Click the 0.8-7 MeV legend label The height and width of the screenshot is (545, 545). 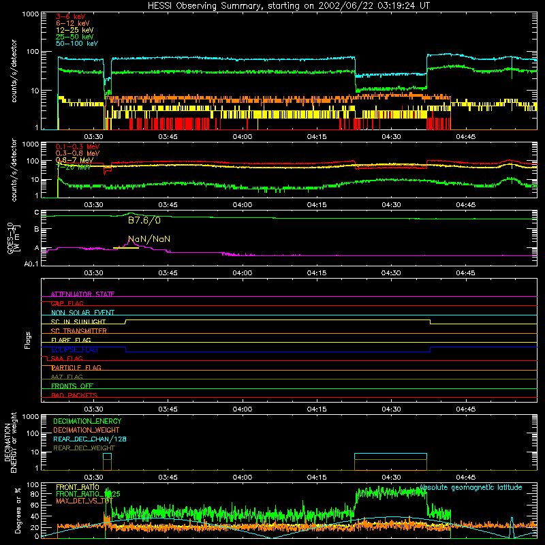pos(74,160)
